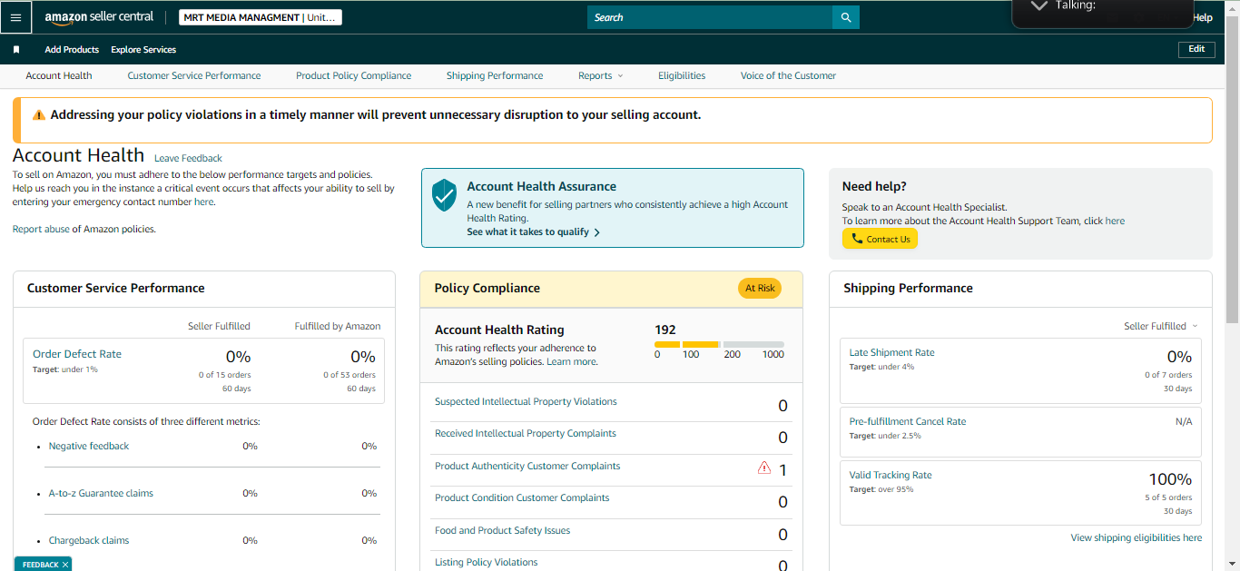Switch to the Account Health tab
This screenshot has width=1240, height=571.
[59, 75]
